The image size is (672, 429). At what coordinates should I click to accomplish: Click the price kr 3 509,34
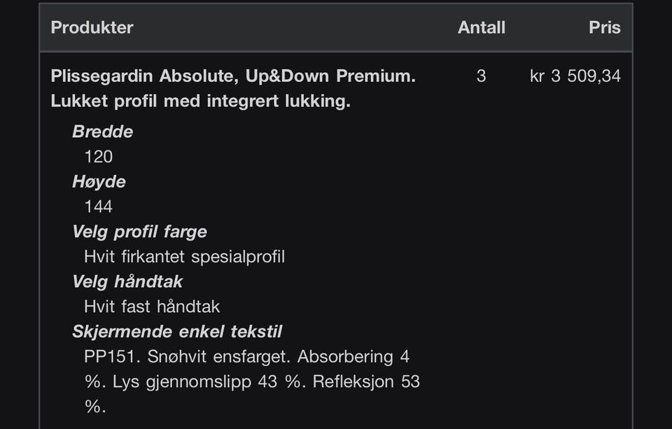click(575, 76)
